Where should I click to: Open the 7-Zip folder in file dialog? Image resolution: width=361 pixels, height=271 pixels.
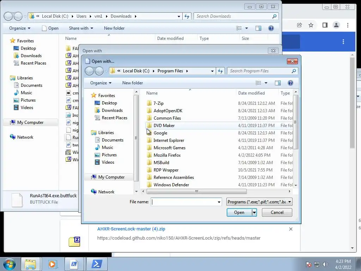pyautogui.click(x=158, y=103)
